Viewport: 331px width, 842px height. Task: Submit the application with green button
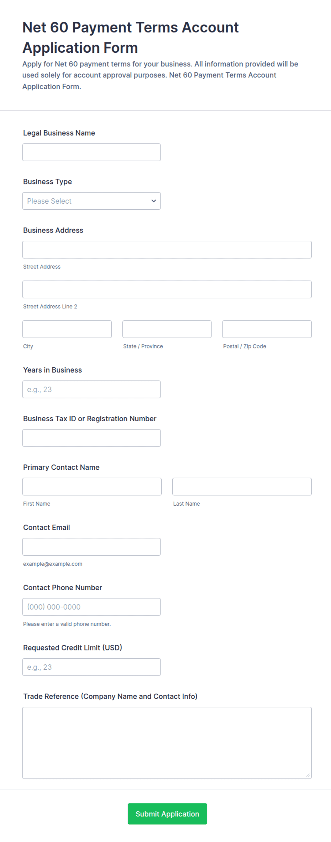167,814
